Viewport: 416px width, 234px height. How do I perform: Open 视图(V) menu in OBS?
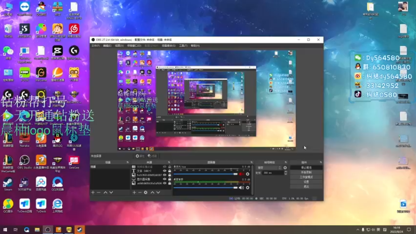point(120,46)
